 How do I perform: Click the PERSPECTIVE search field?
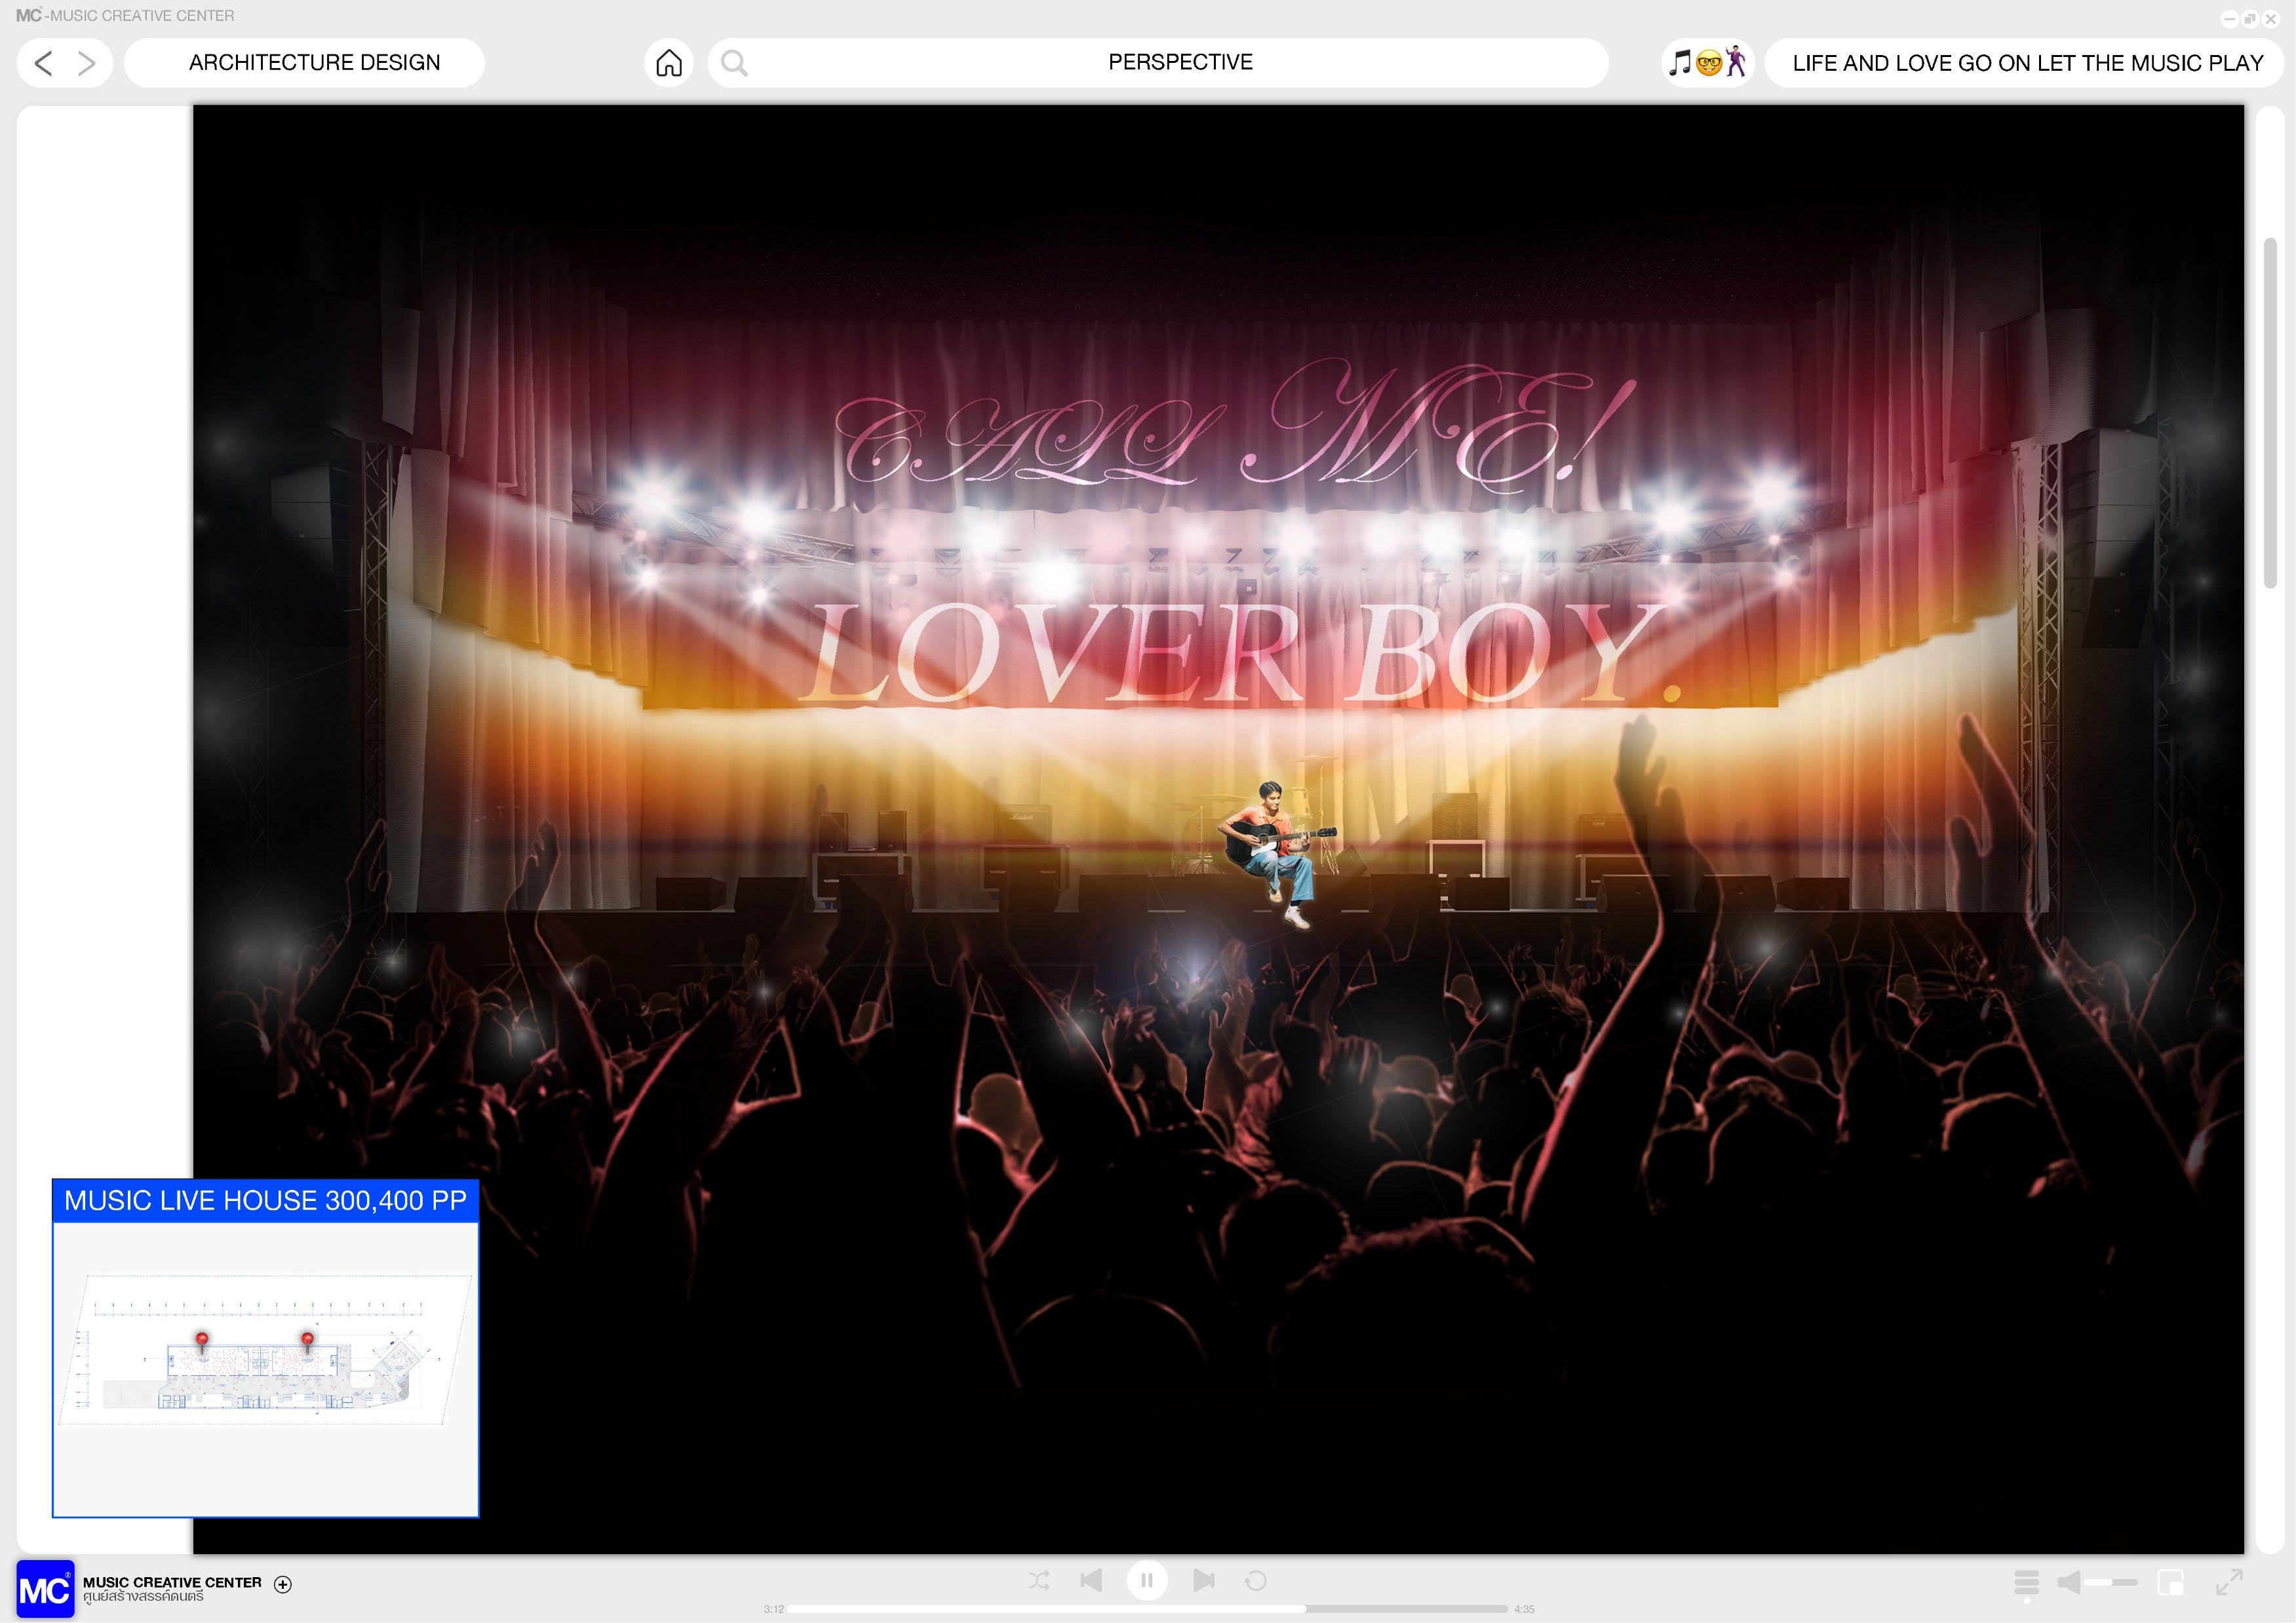point(1180,63)
